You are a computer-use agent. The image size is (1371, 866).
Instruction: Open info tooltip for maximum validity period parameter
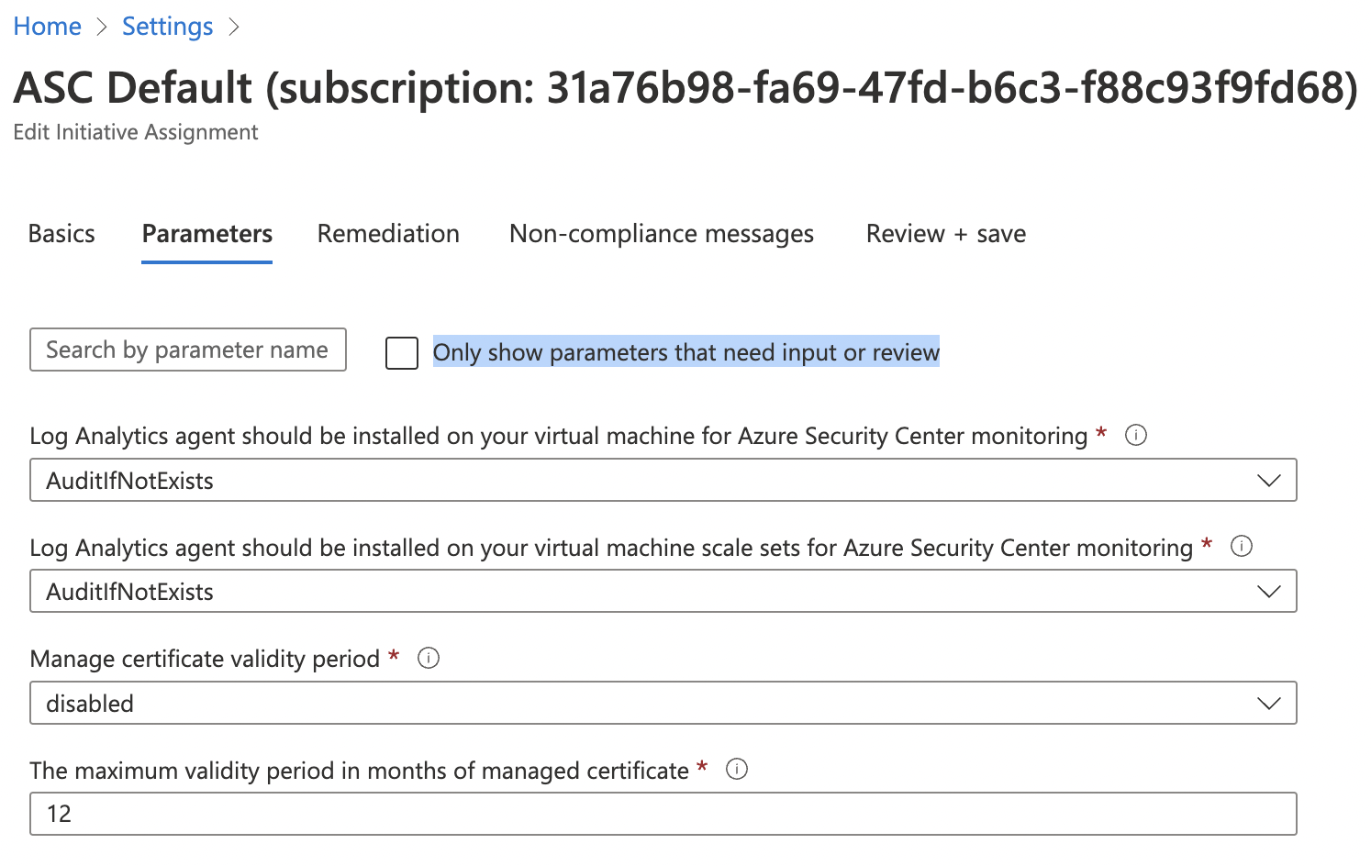coord(737,770)
